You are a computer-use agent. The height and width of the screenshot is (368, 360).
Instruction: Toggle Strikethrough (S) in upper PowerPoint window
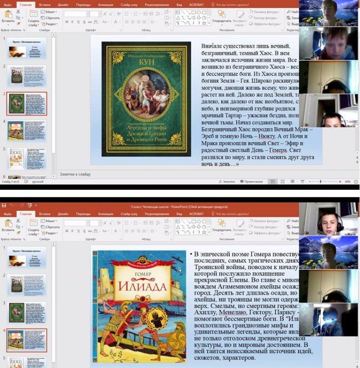84,22
